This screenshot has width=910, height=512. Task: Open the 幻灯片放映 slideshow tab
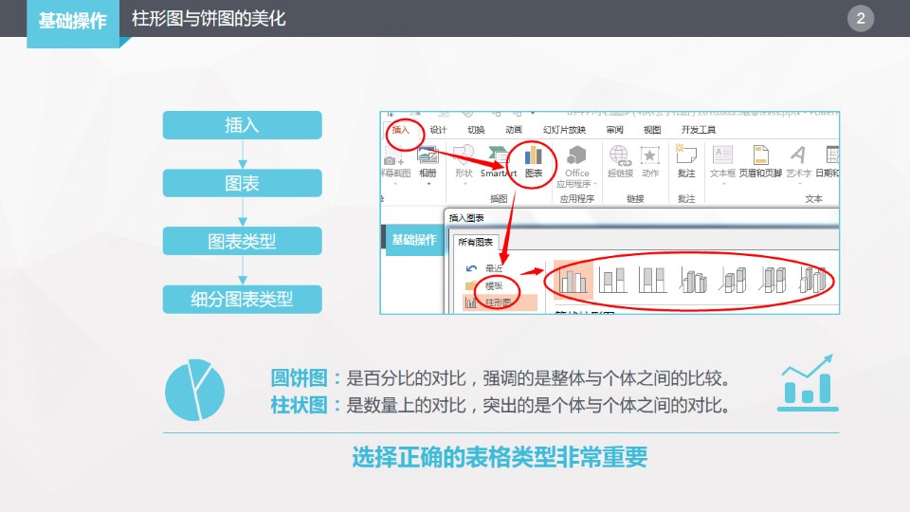pyautogui.click(x=564, y=130)
